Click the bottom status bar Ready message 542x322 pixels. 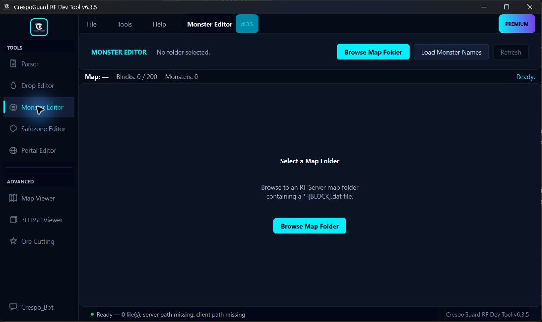pos(170,315)
